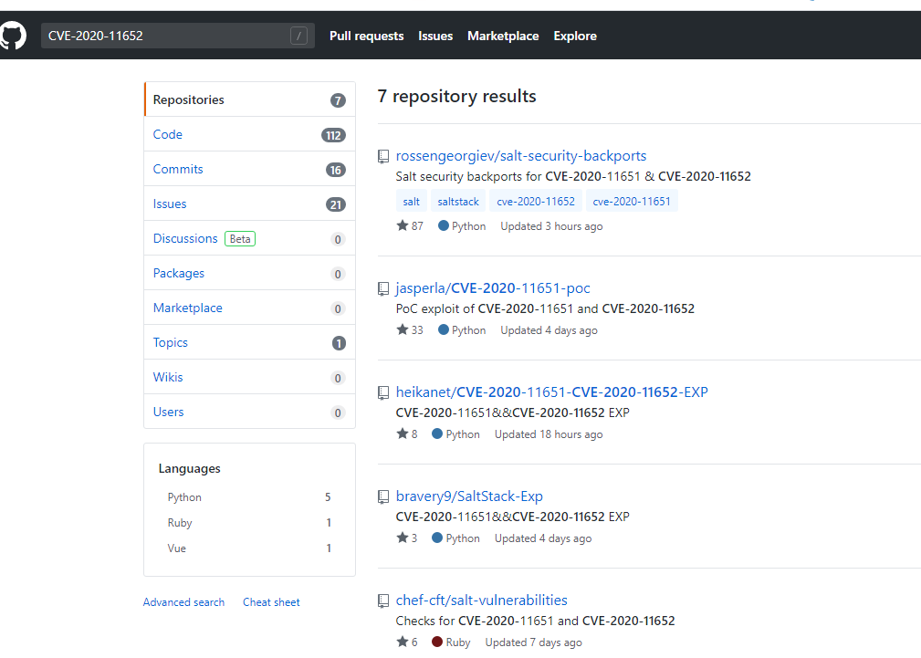Click the star icon showing 3 stars
The width and height of the screenshot is (921, 658).
403,538
